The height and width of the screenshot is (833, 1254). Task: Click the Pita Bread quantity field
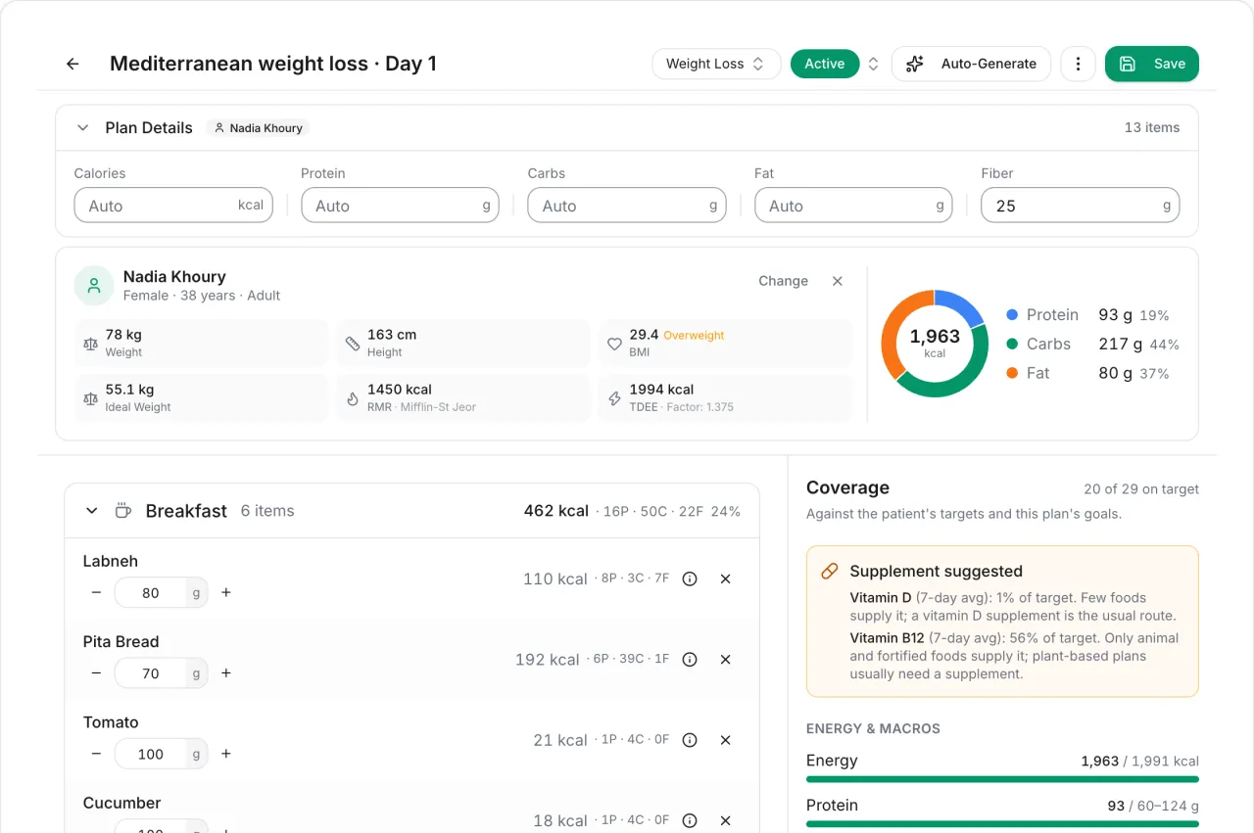coord(162,672)
